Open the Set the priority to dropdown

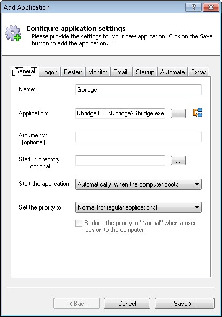[x=139, y=207]
